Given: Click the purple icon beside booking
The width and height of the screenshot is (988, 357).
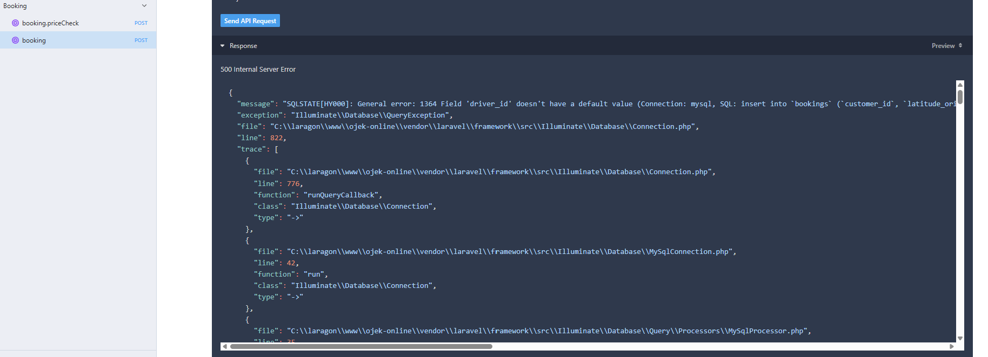Looking at the screenshot, I should pyautogui.click(x=15, y=40).
